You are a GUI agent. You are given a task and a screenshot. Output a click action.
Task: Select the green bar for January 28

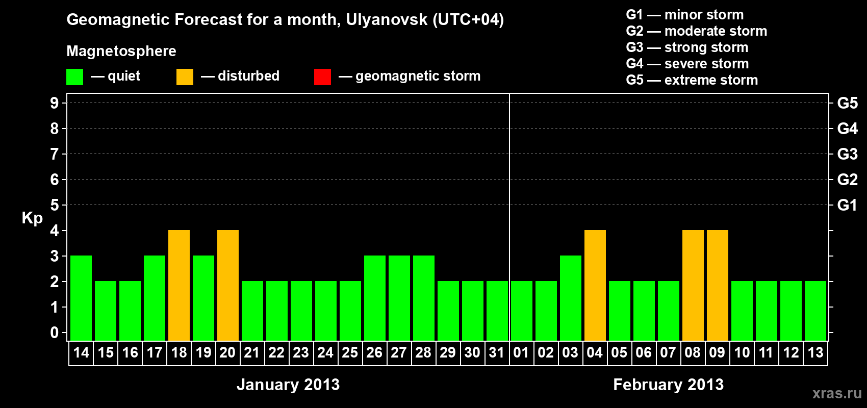coord(424,298)
